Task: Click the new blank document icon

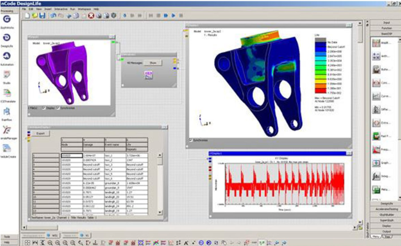Action: click(28, 16)
